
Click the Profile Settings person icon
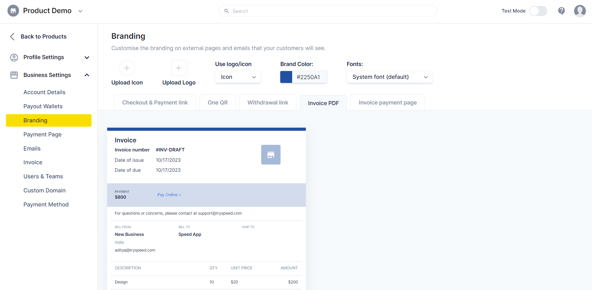coord(14,57)
